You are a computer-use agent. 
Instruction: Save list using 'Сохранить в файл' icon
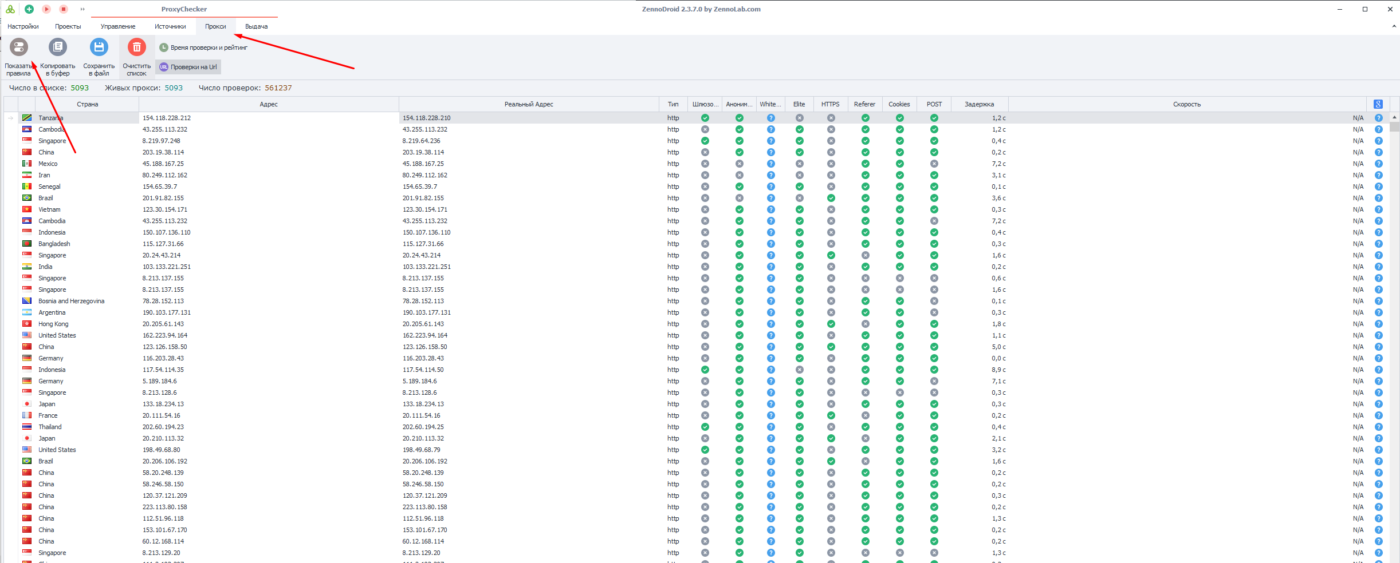(99, 47)
